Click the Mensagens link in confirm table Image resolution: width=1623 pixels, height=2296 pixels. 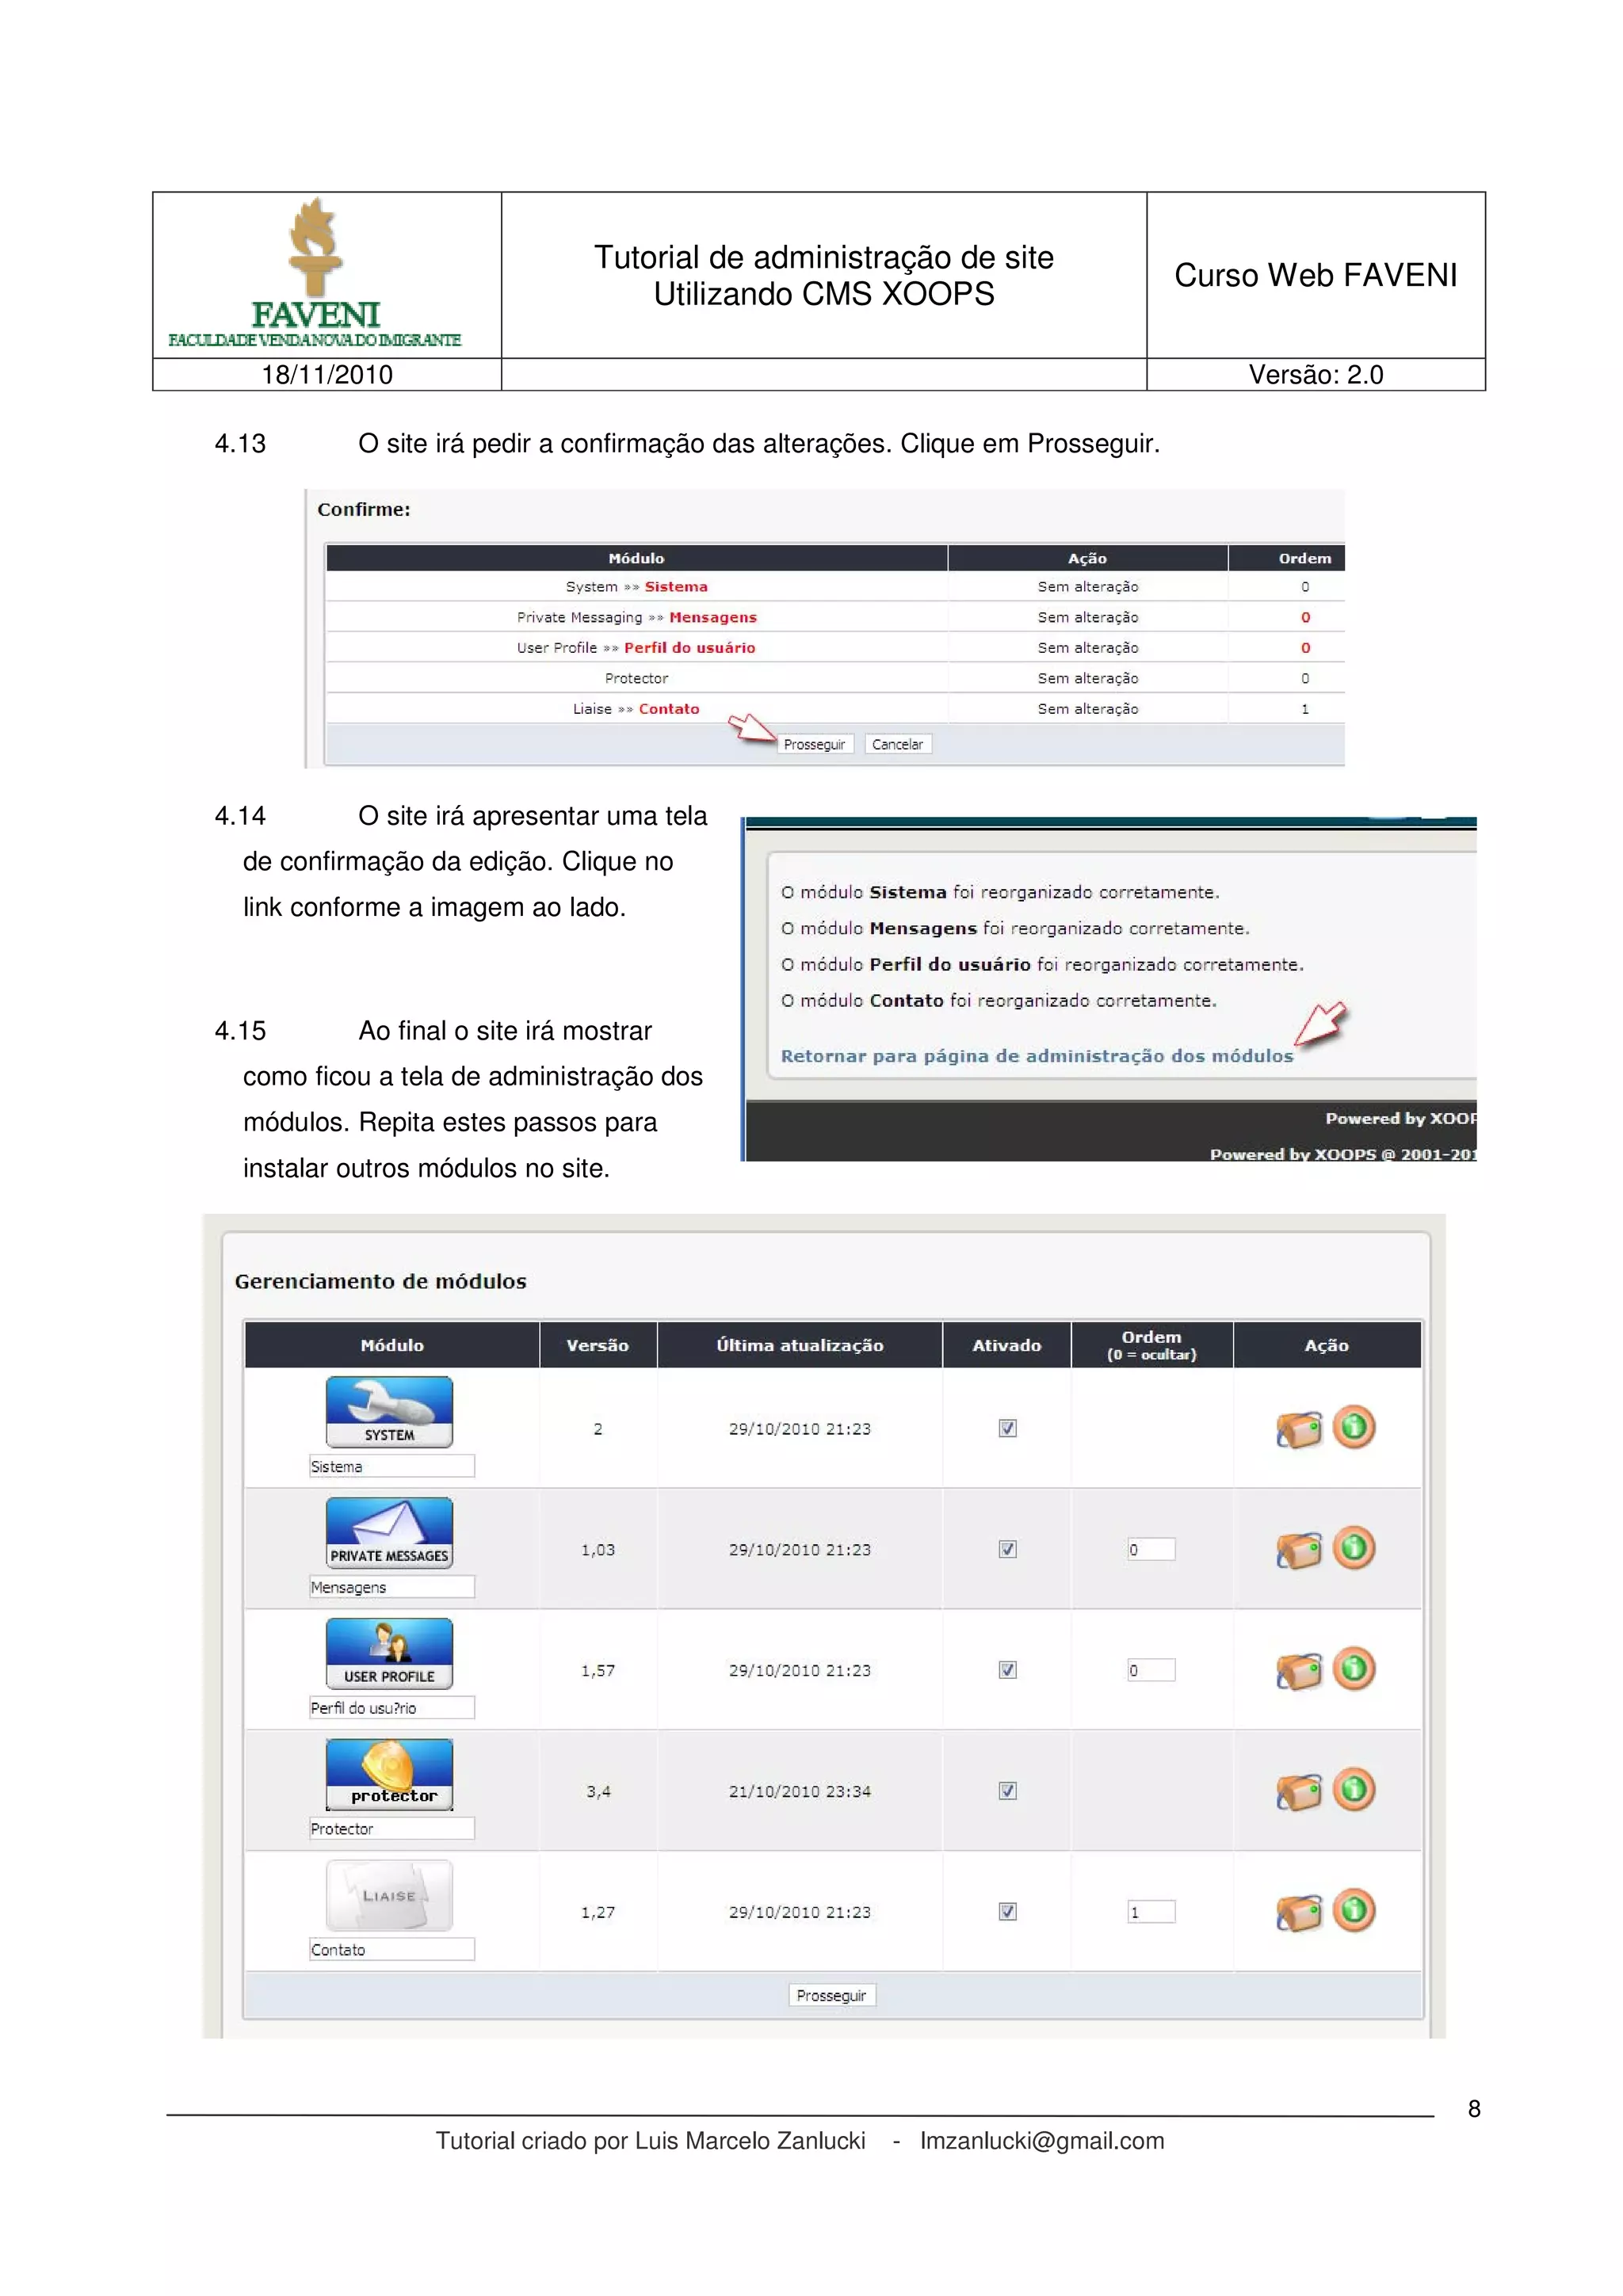coord(713,617)
